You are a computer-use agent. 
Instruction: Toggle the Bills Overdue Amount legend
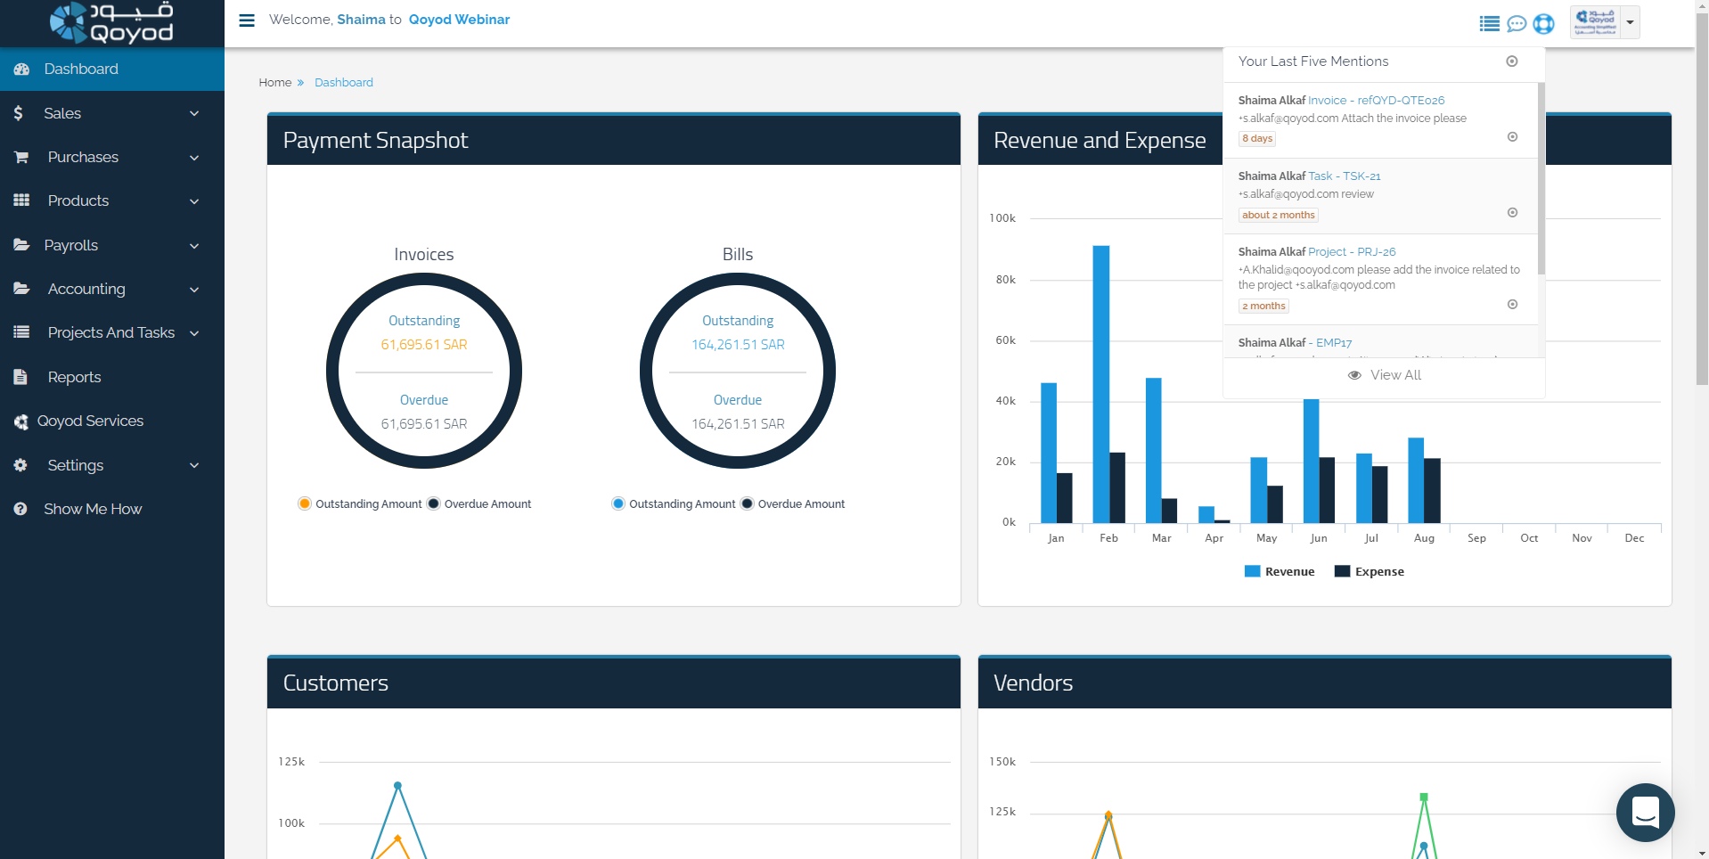click(747, 503)
